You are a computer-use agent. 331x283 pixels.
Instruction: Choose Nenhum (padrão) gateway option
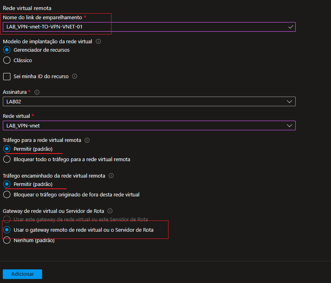[6, 241]
